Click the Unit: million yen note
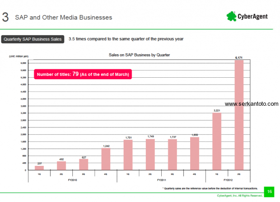Viewport: 280px width, 202px height. (19, 56)
